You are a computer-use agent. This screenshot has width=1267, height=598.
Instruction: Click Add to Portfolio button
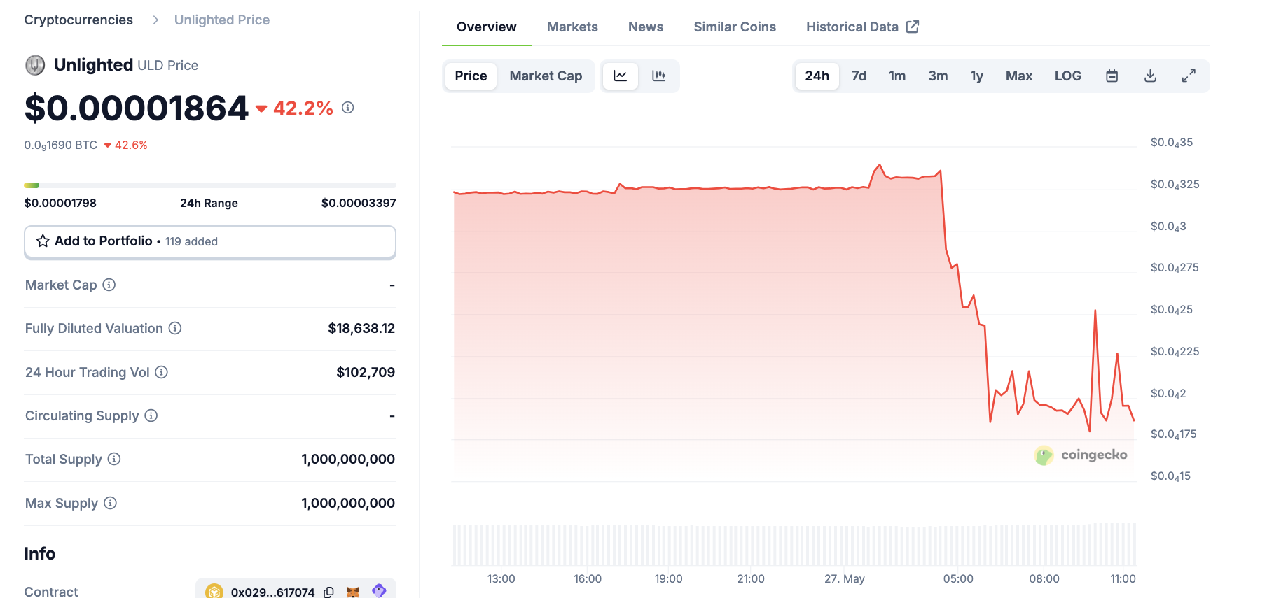(x=210, y=241)
